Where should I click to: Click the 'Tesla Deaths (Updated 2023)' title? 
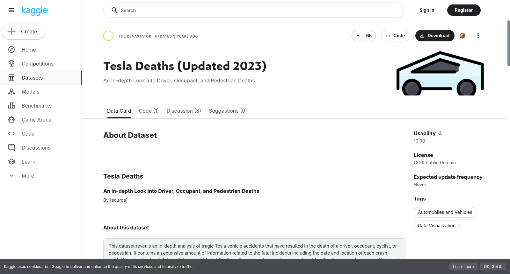tap(185, 66)
